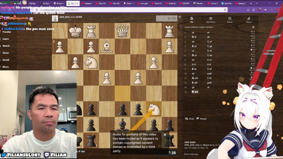
Task: Switch to the Travis Sc browser tab
Action: coord(156,3)
